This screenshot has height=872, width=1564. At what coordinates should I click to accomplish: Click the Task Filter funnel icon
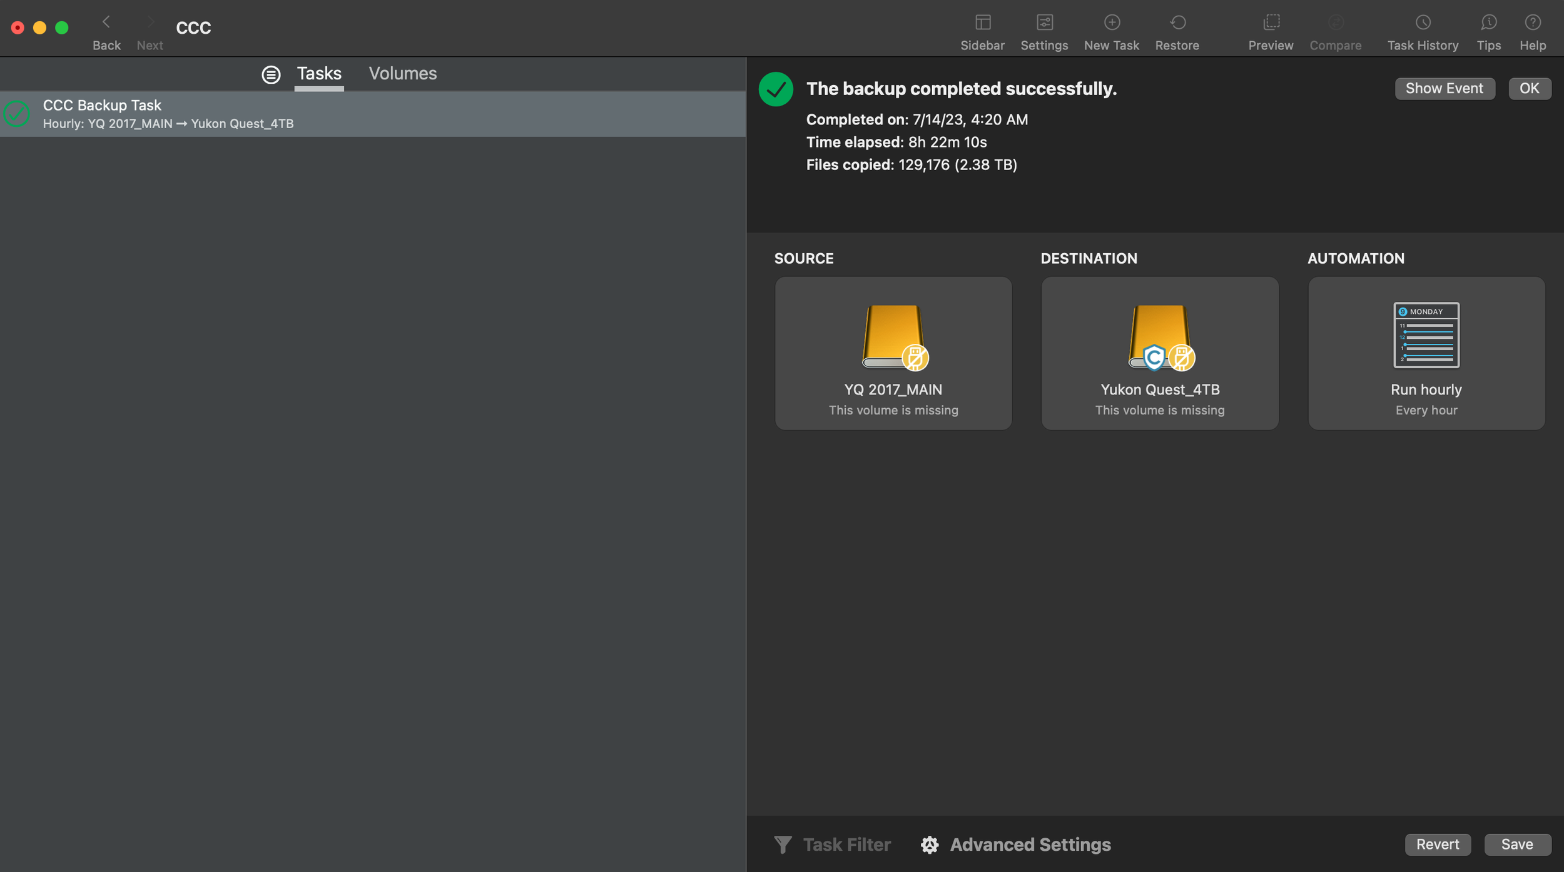pyautogui.click(x=783, y=844)
